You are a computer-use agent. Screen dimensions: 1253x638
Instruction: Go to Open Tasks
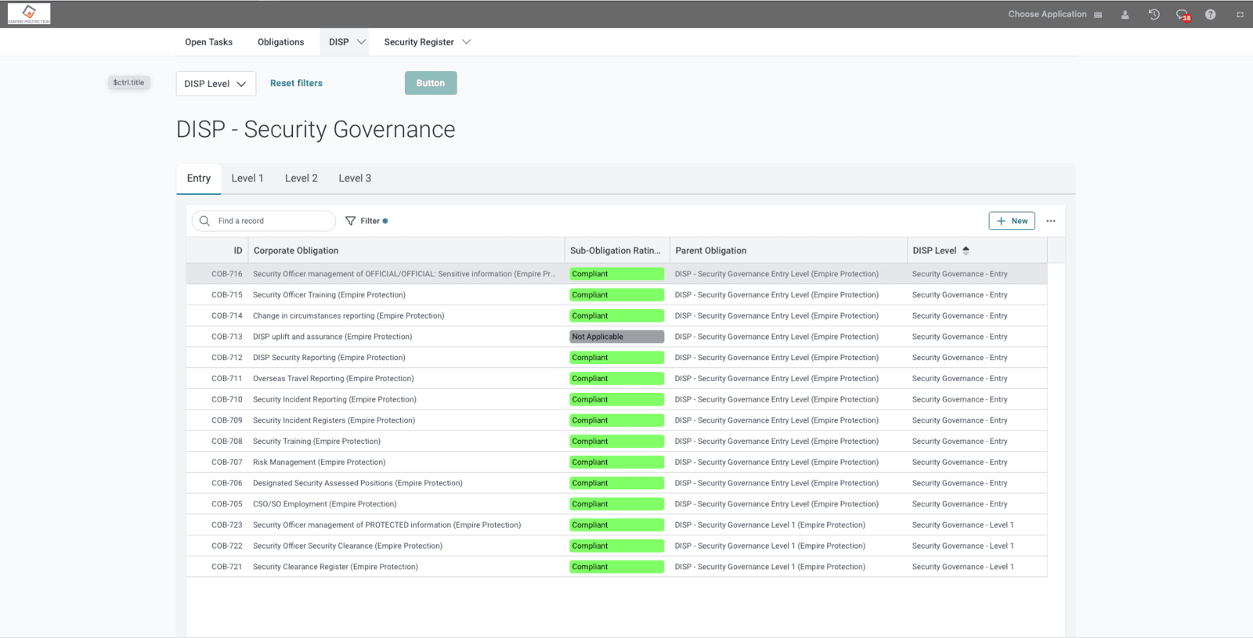point(208,42)
